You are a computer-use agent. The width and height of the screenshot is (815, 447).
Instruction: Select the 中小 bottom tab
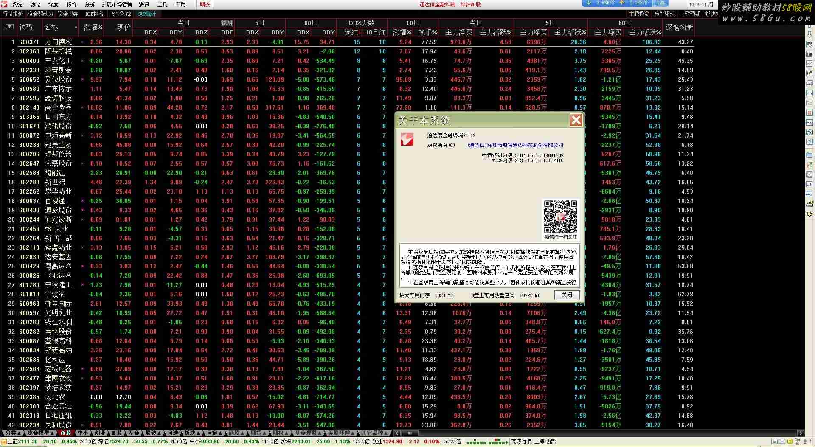pyautogui.click(x=83, y=433)
